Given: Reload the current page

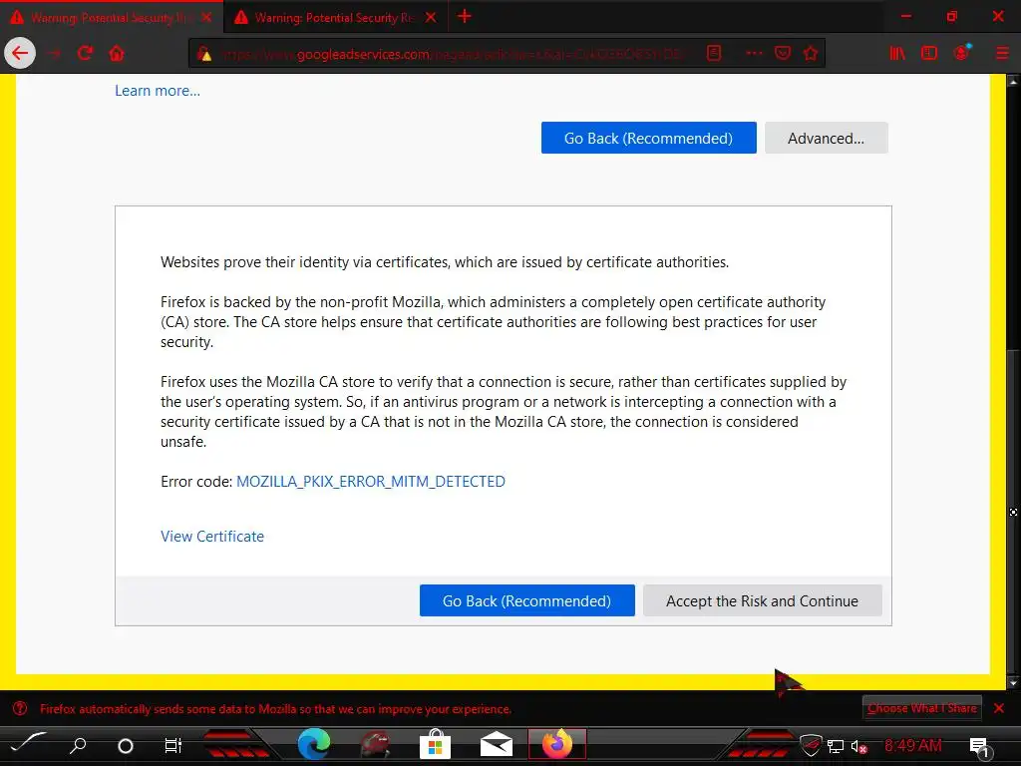Looking at the screenshot, I should point(86,54).
